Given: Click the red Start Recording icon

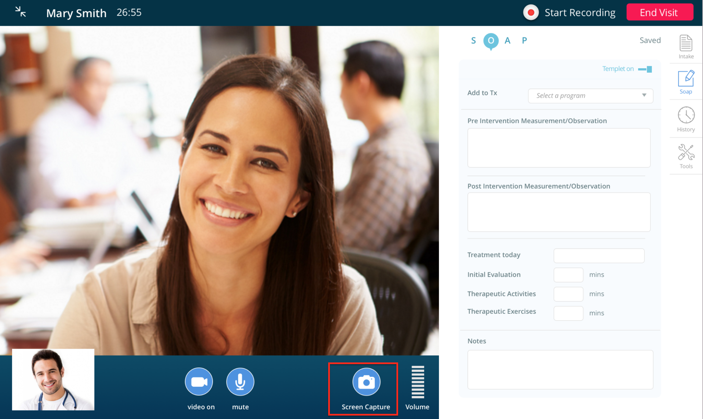Looking at the screenshot, I should click(x=531, y=13).
